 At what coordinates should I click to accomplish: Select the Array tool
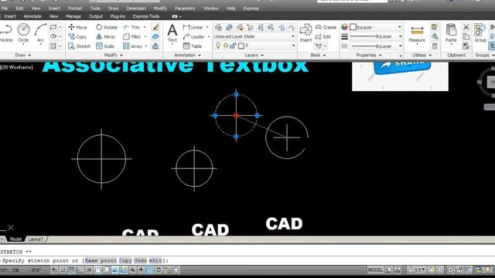point(132,46)
